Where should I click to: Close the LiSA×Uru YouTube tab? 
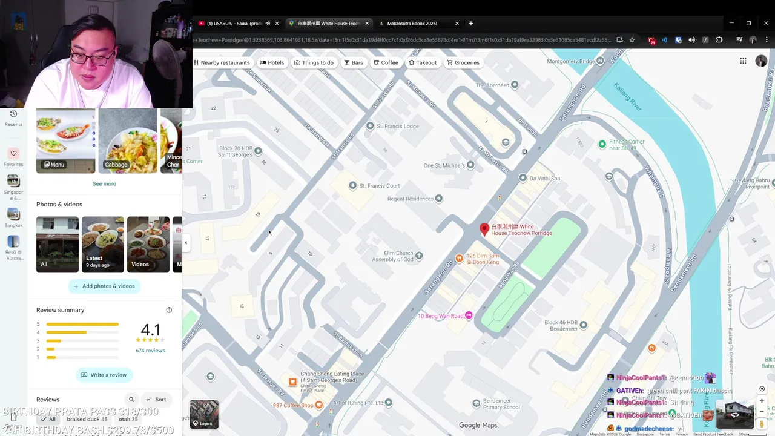(277, 24)
